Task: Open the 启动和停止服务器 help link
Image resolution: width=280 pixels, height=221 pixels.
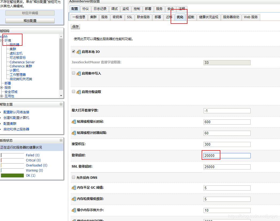Action: tap(16, 129)
